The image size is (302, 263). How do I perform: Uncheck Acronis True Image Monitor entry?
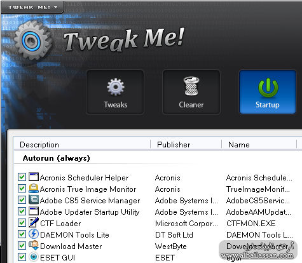pyautogui.click(x=22, y=188)
